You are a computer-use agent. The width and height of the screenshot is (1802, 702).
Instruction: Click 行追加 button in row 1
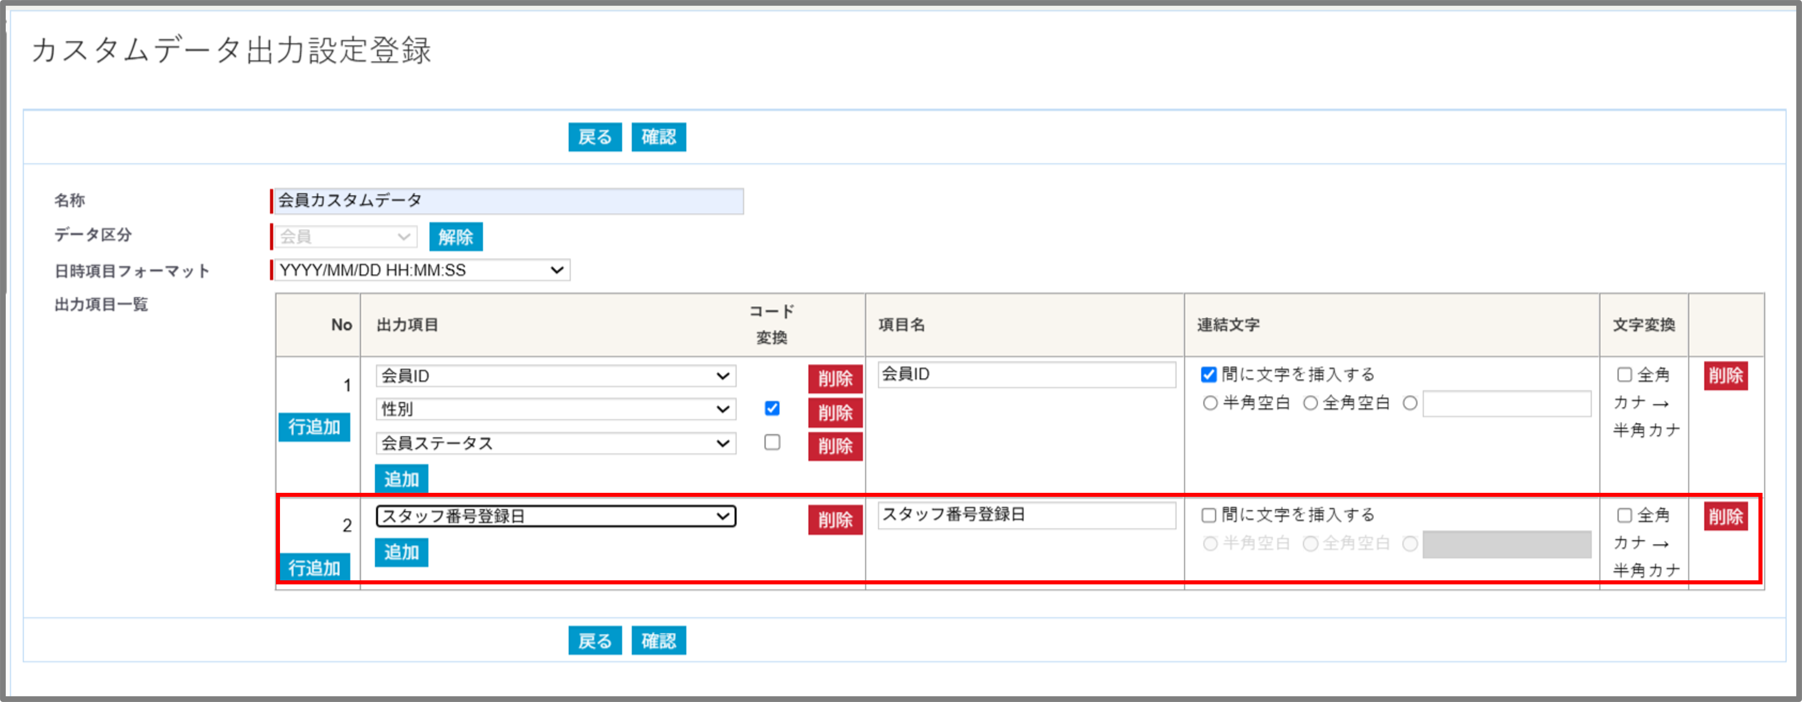[x=314, y=427]
